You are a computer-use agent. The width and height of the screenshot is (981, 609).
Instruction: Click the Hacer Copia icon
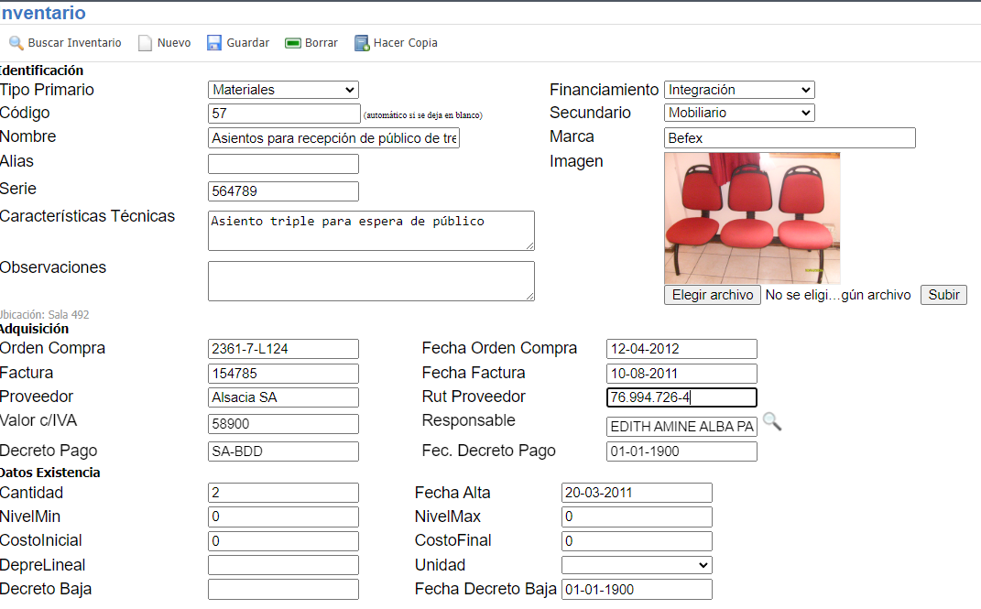(361, 42)
